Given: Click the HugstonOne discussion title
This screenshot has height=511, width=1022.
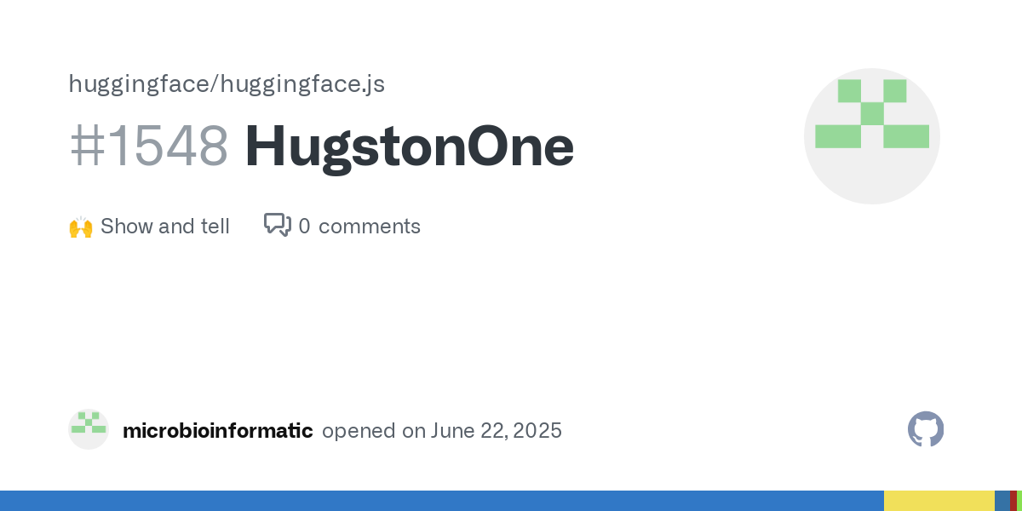Looking at the screenshot, I should (410, 146).
